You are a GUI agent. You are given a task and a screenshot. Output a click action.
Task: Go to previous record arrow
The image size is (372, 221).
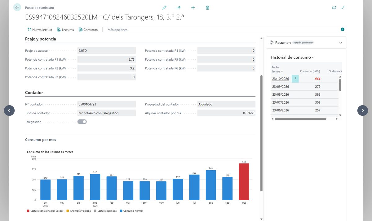tap(9, 110)
